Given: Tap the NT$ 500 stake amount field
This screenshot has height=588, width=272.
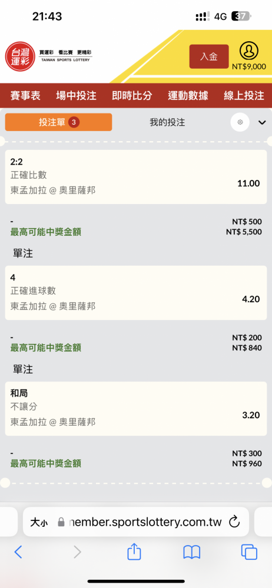Looking at the screenshot, I should tap(247, 221).
